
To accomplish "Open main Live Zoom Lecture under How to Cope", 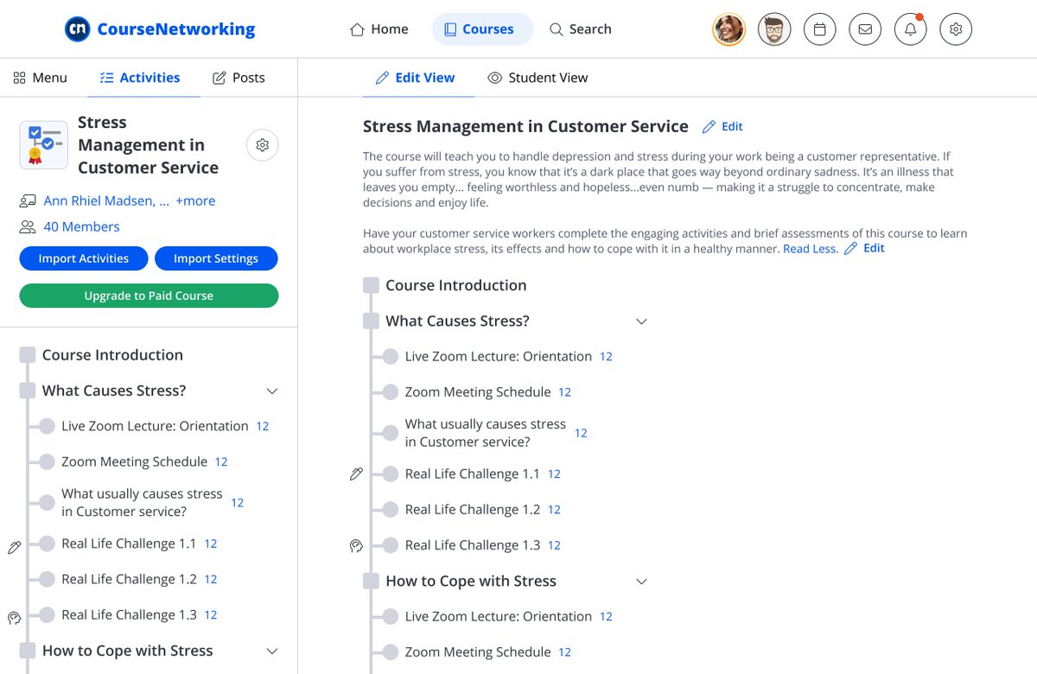I will pyautogui.click(x=499, y=616).
